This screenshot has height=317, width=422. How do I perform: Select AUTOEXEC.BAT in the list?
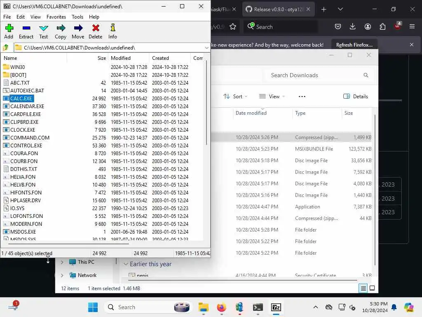click(x=27, y=90)
